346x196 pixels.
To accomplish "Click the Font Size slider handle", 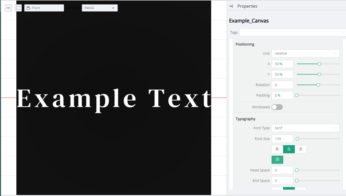I will (297, 139).
